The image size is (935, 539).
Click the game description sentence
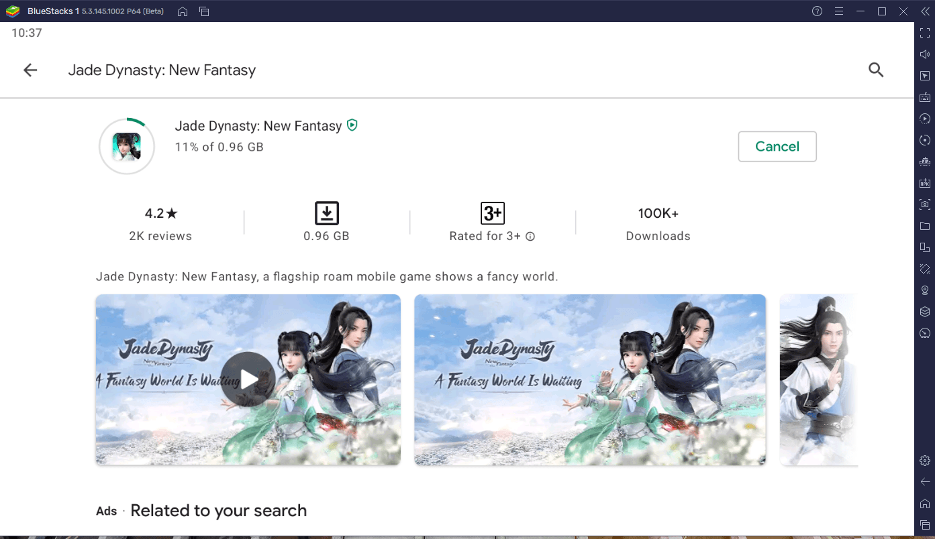(x=327, y=276)
